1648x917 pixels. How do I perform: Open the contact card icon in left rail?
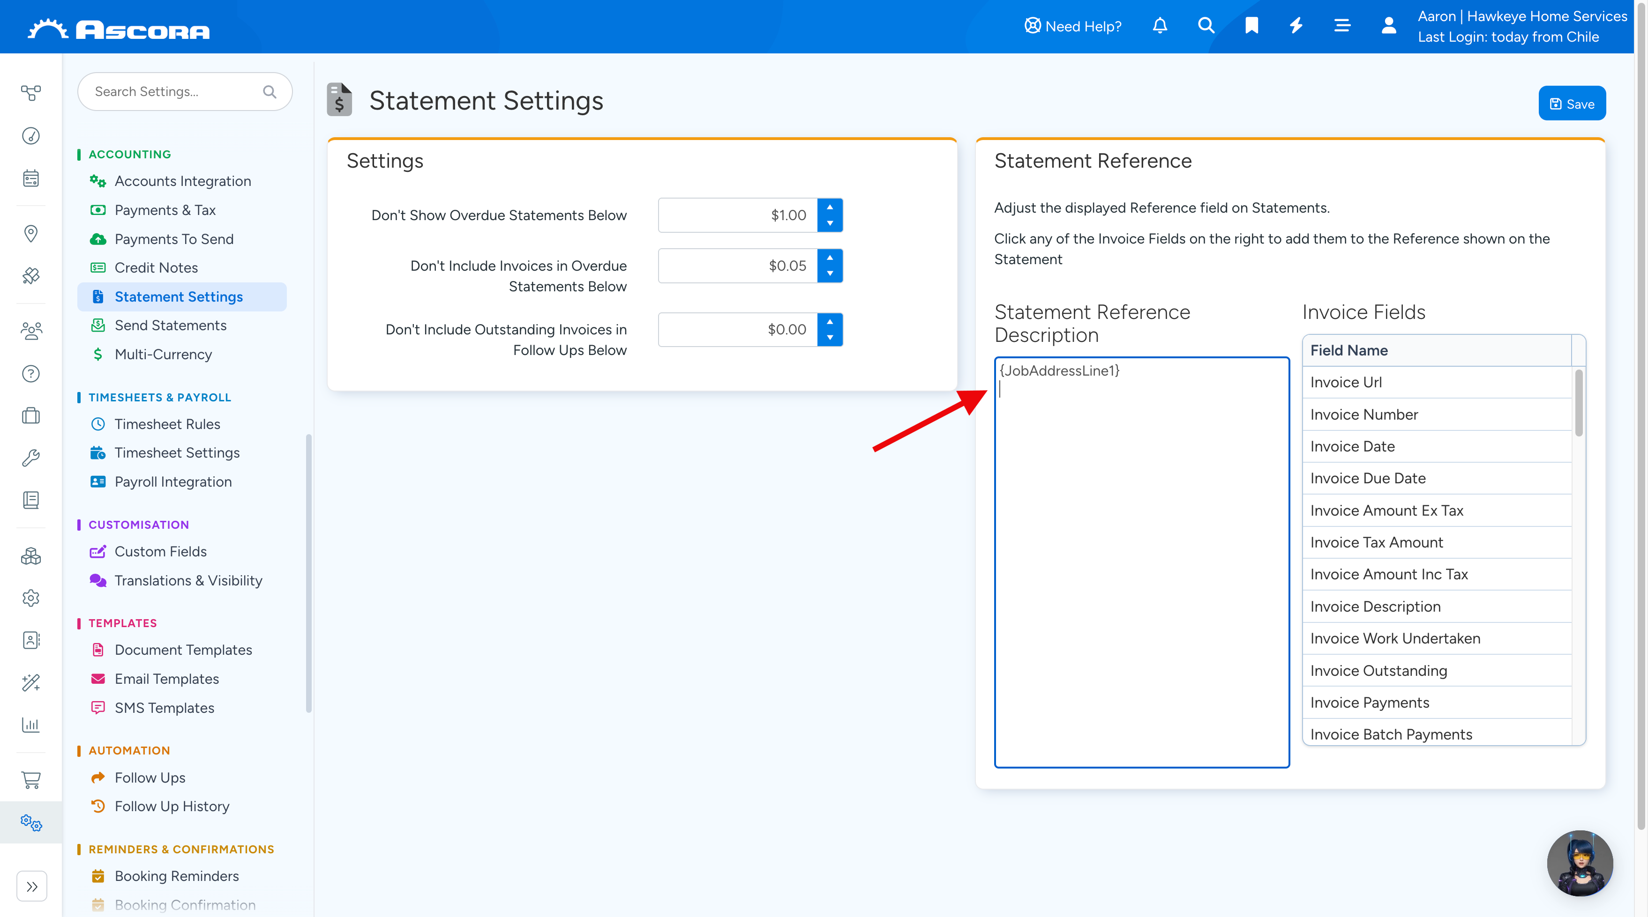tap(31, 640)
